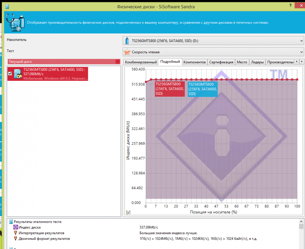This screenshot has width=305, height=249.
Task: Switch to the Комбинированный tab
Action: point(140,62)
